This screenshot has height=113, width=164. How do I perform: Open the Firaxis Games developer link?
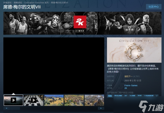point(131,86)
